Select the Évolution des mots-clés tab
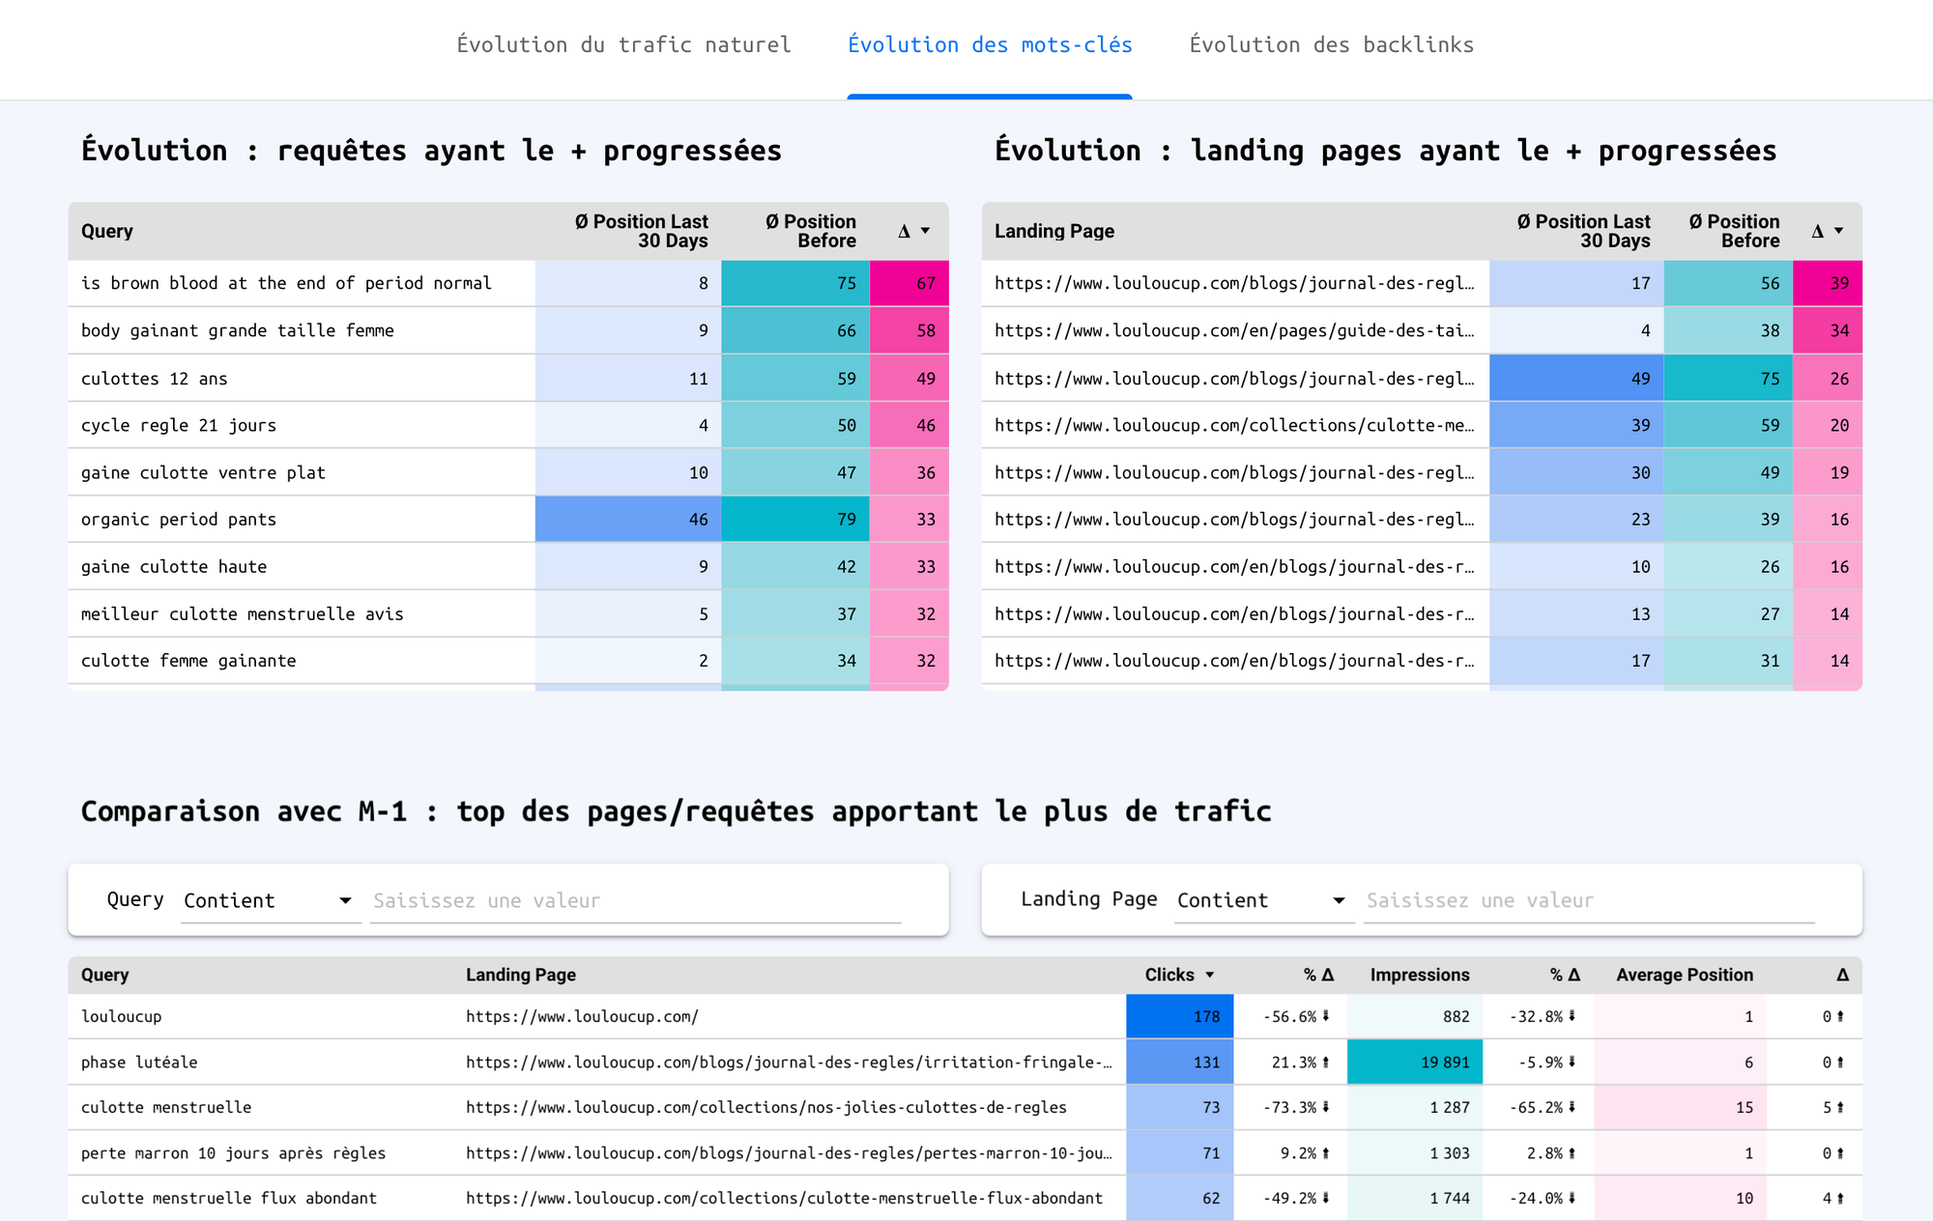Screen dimensions: 1933x1221 pyautogui.click(x=990, y=44)
